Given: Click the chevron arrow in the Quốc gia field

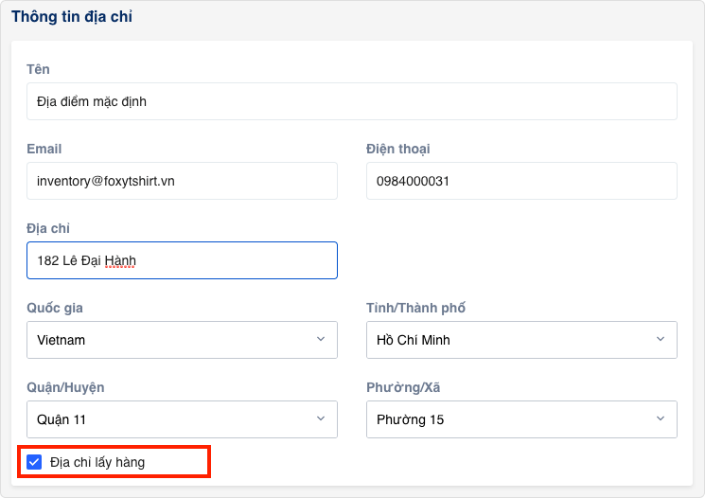Looking at the screenshot, I should tap(321, 339).
